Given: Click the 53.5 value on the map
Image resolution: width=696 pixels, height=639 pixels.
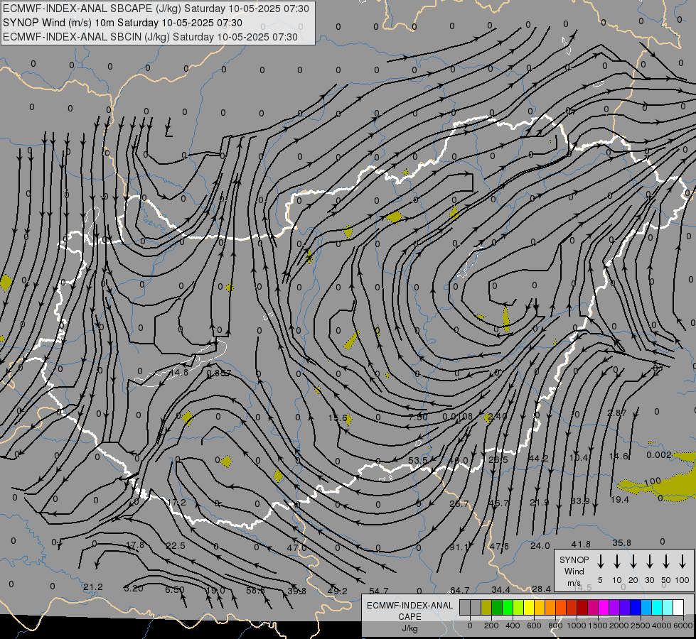Looking at the screenshot, I should 418,460.
